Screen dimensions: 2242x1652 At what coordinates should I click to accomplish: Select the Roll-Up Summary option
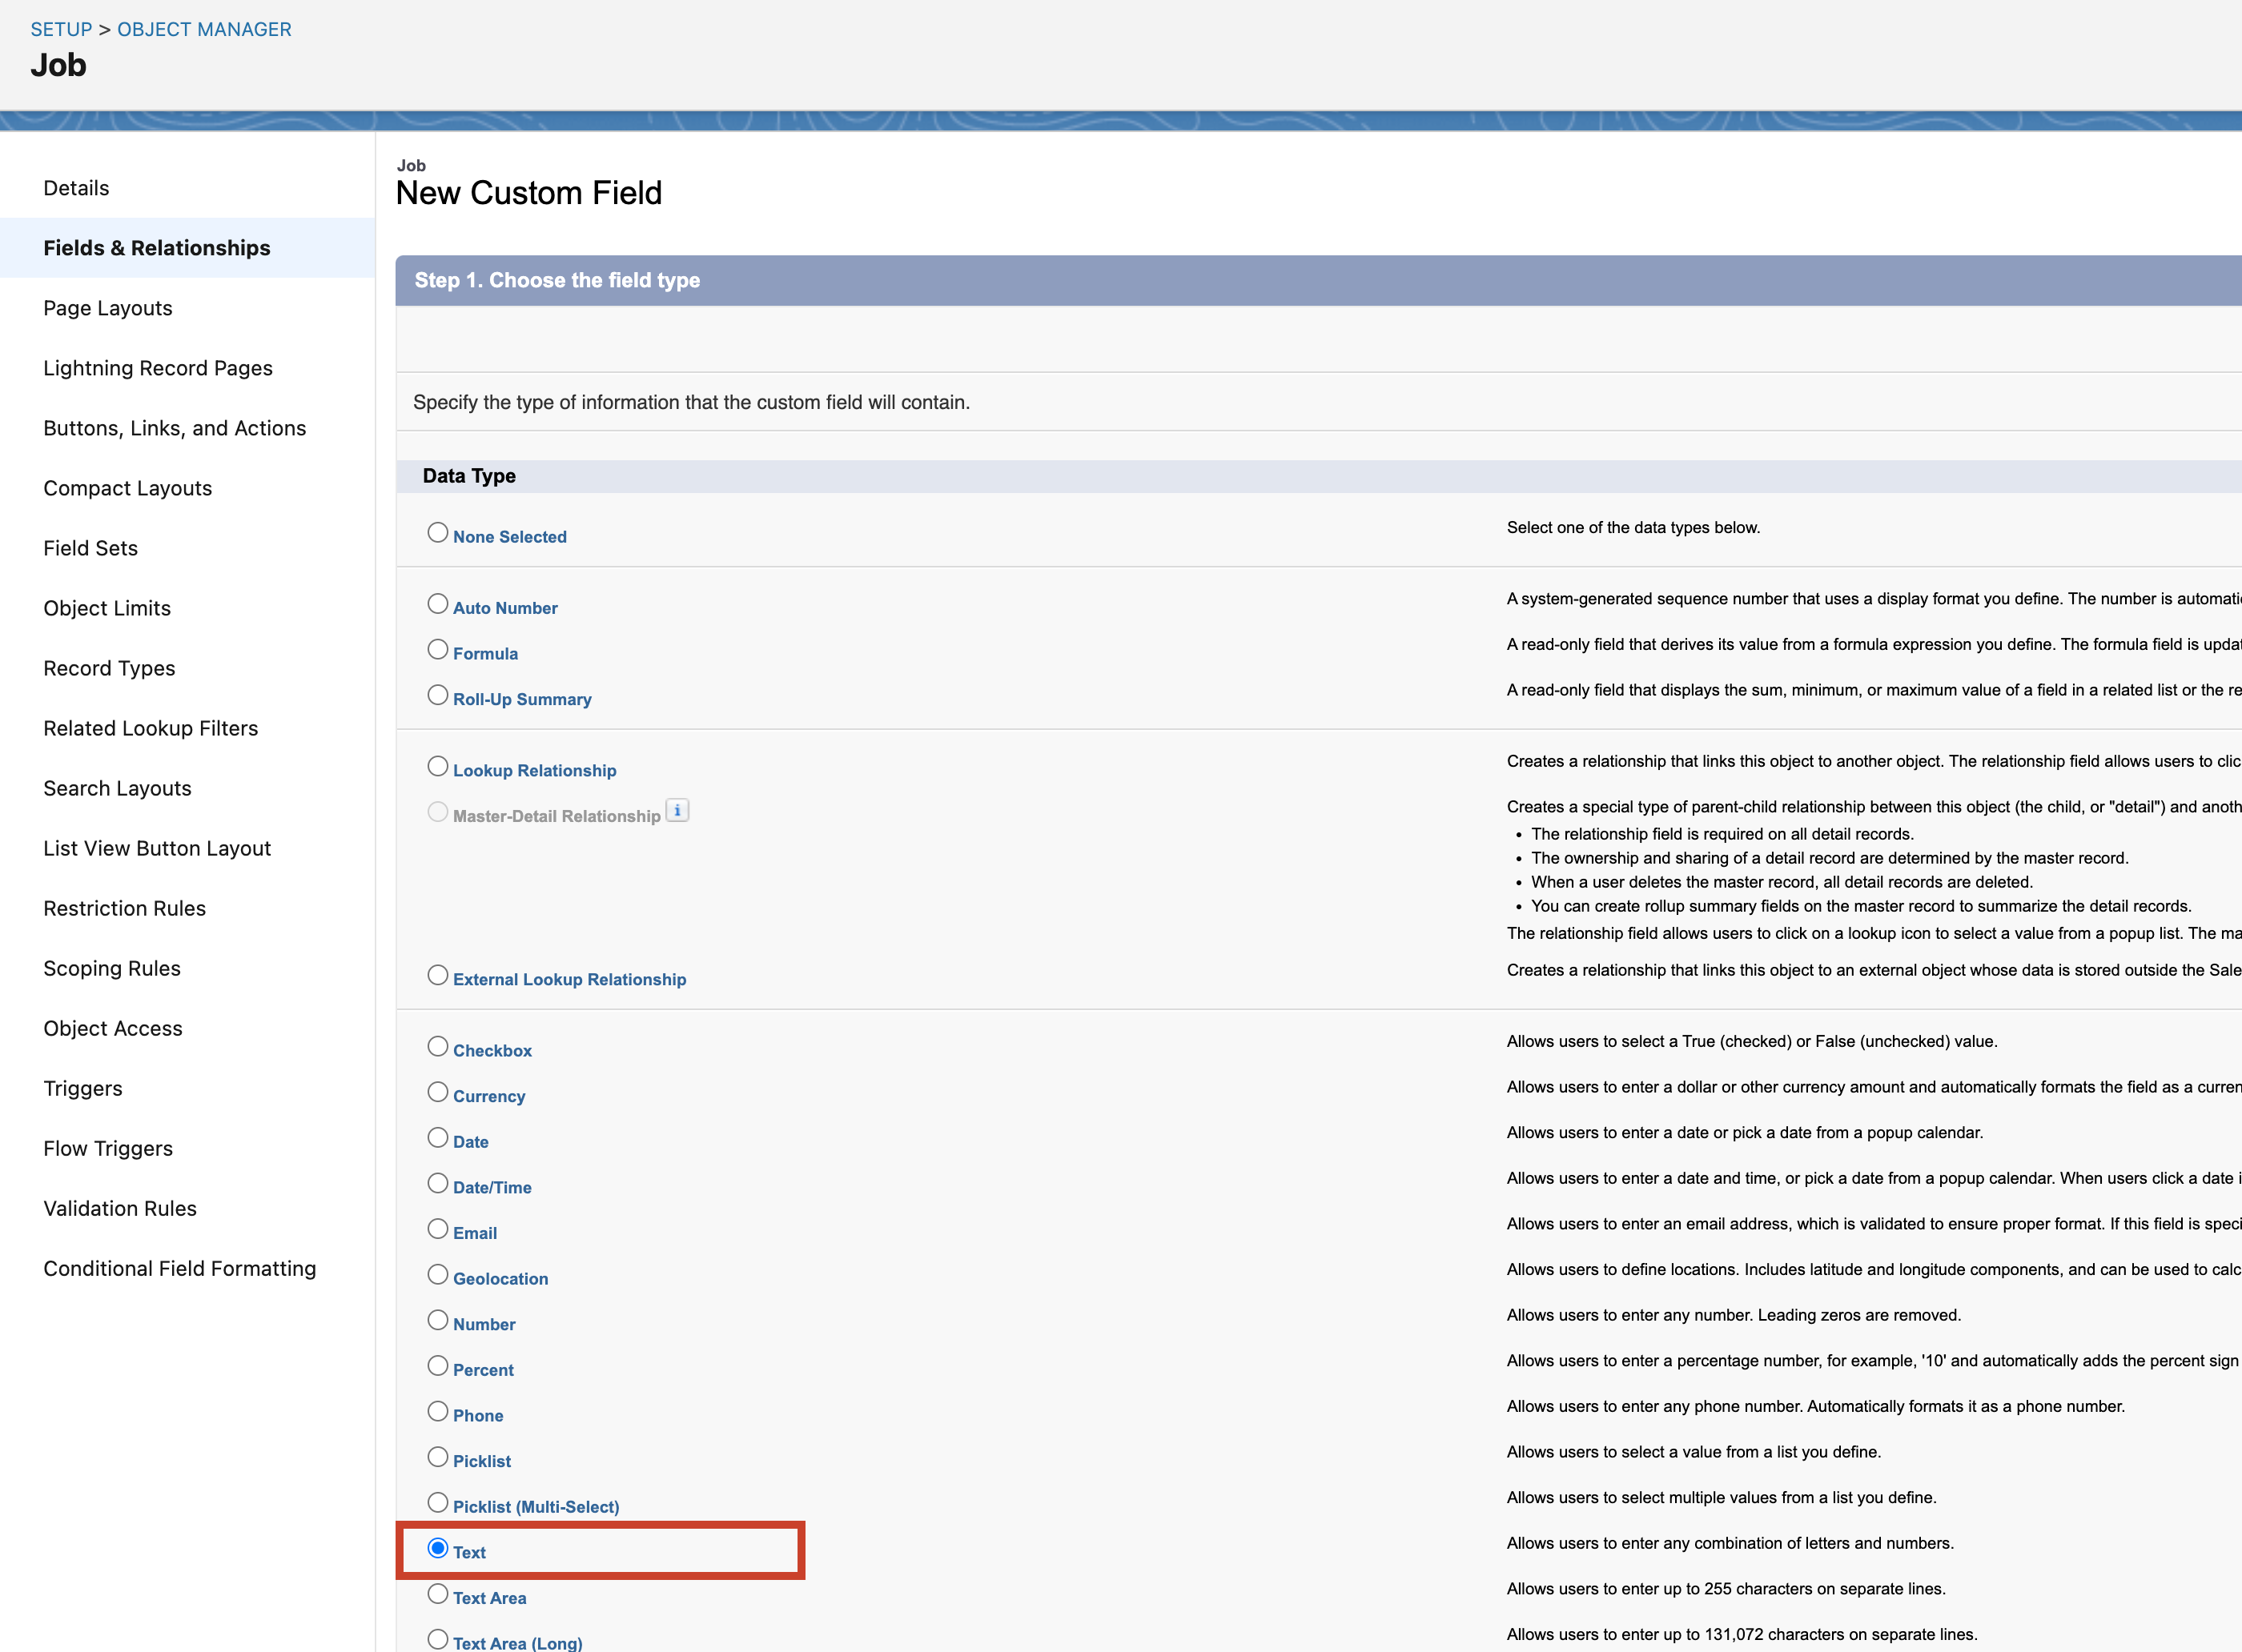[x=437, y=694]
